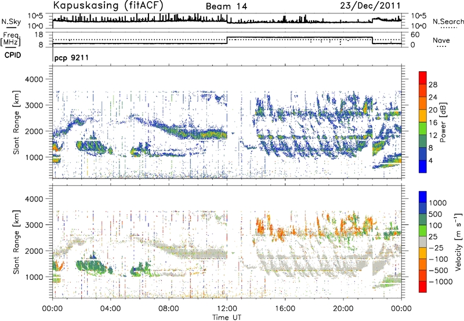Click the '16:00' time axis tick label

285,309
